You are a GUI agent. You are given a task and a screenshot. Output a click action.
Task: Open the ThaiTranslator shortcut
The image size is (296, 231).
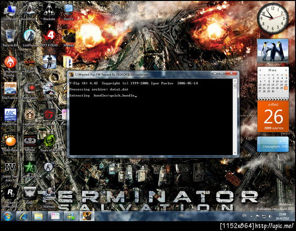tap(10, 91)
